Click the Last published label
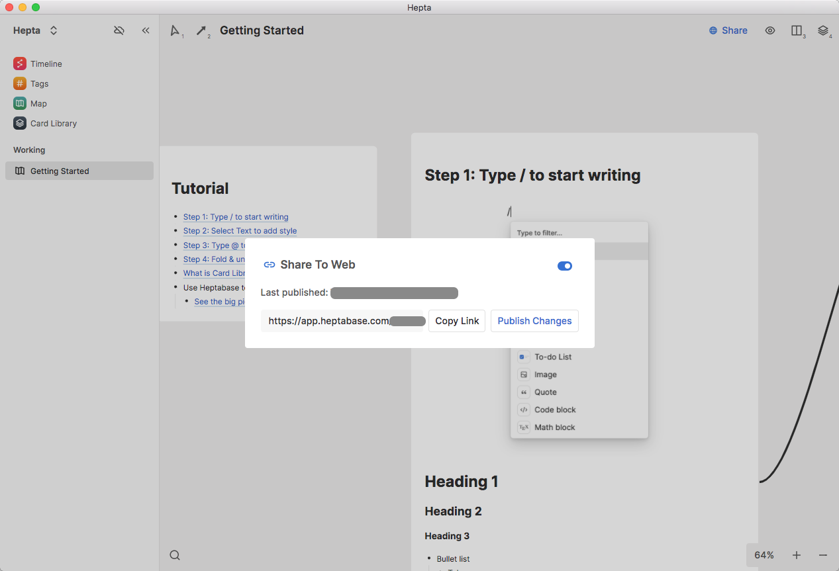 pos(294,292)
